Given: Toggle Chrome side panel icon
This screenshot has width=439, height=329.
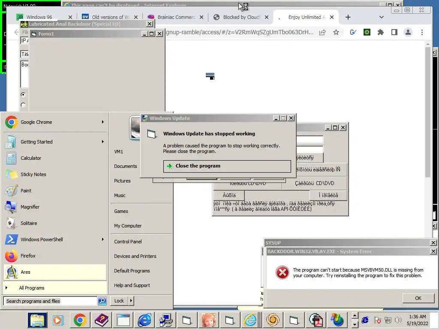Looking at the screenshot, I should click(x=394, y=33).
